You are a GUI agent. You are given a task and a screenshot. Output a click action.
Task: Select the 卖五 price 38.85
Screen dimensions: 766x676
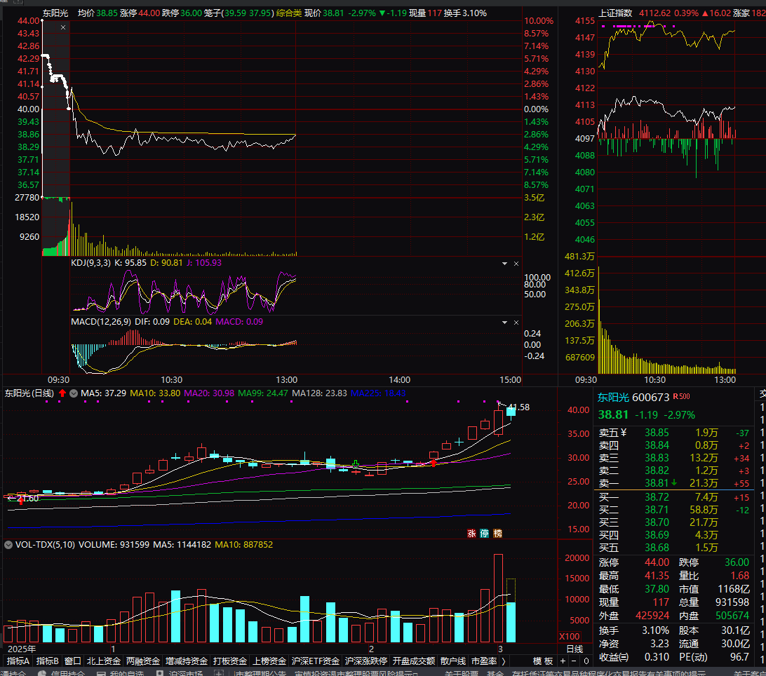click(x=657, y=433)
